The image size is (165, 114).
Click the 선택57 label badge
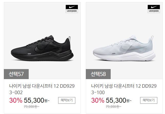pyautogui.click(x=16, y=74)
